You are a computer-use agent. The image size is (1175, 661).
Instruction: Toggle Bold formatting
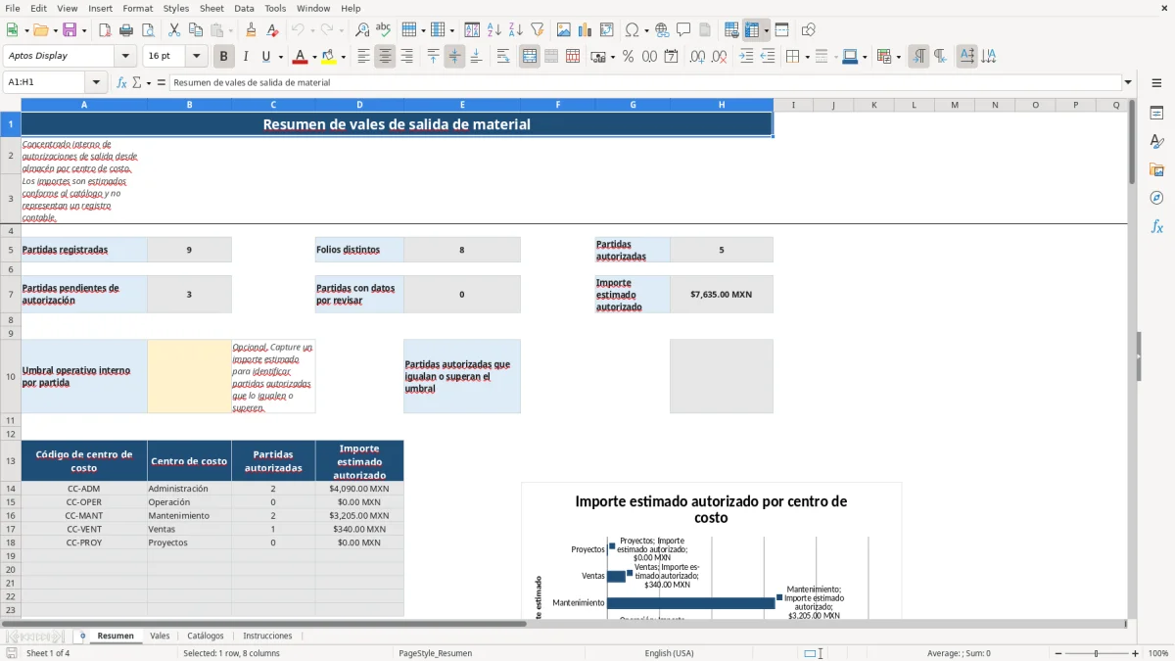pyautogui.click(x=224, y=57)
